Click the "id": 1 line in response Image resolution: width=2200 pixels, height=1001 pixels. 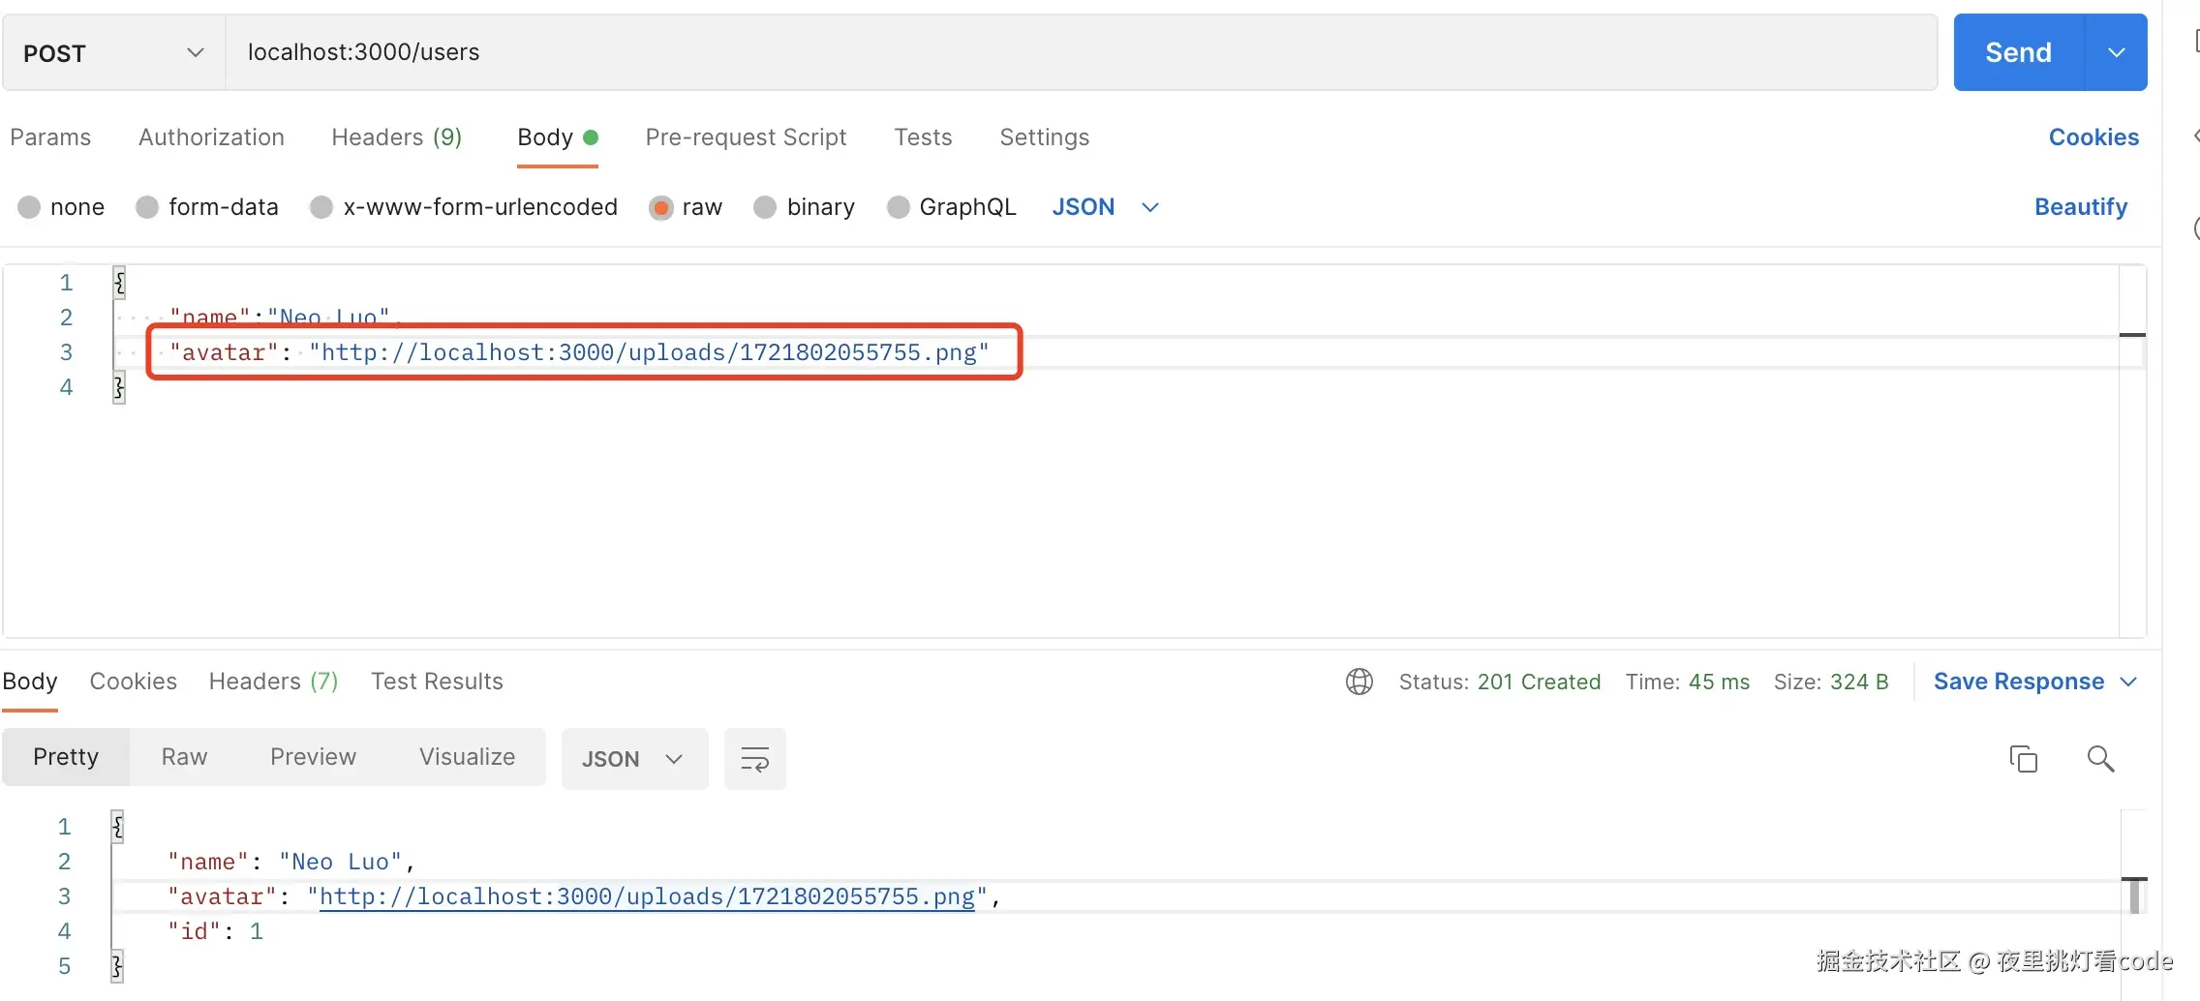[x=215, y=931]
